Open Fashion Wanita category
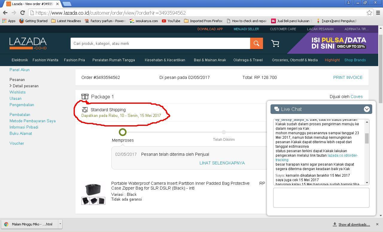This screenshot has height=232, width=383. tap(45, 60)
